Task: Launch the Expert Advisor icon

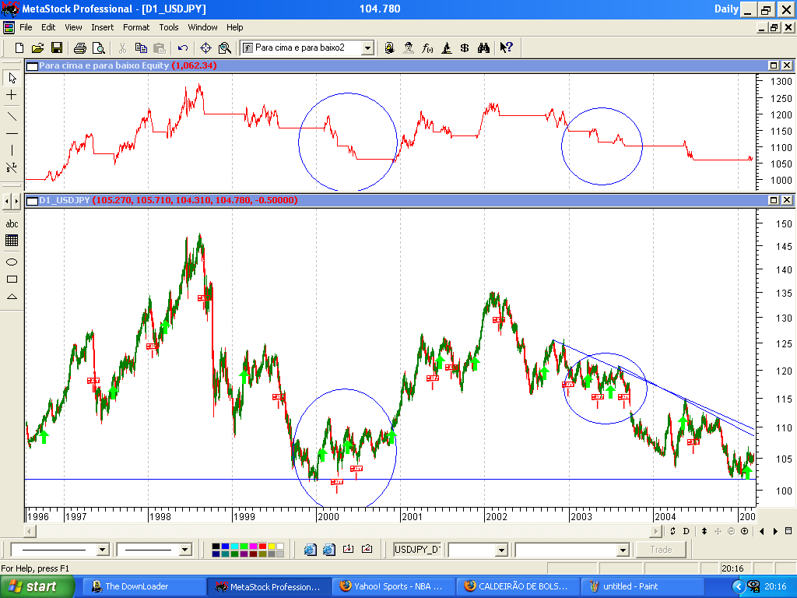Action: coord(408,47)
